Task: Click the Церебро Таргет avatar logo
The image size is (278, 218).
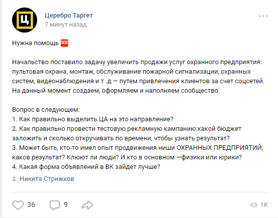Action: (25, 20)
